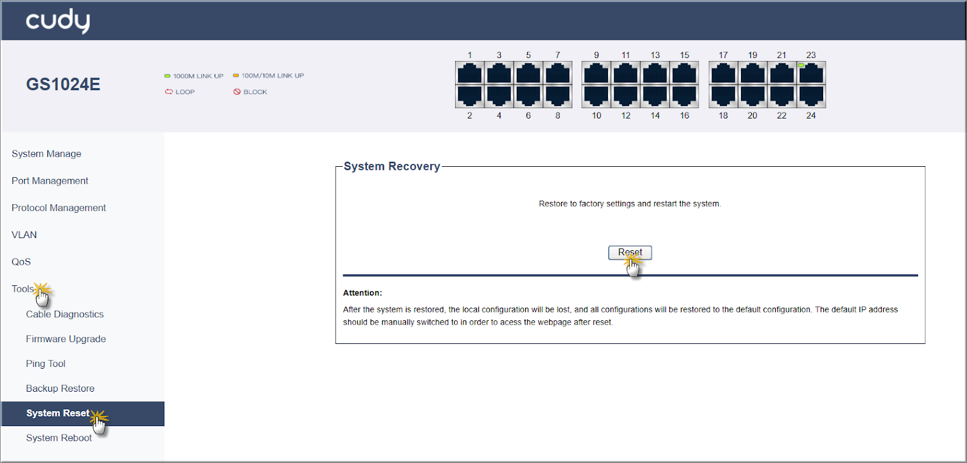Select port 6 on the switch panel
Screen dimensions: 967x463
point(528,96)
